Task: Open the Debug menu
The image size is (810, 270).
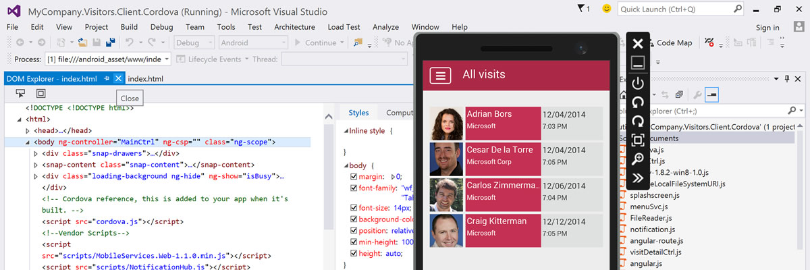Action: click(162, 27)
